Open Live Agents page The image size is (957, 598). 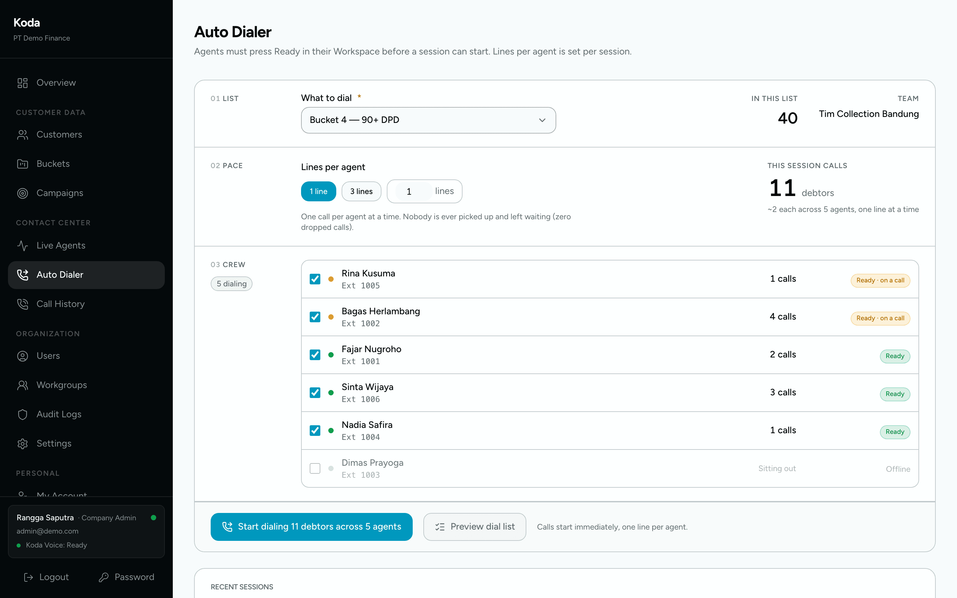pyautogui.click(x=86, y=246)
